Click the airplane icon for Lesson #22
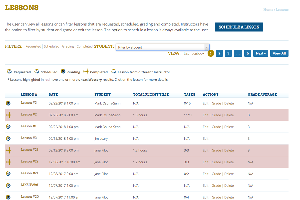This screenshot has width=300, height=200. [x=9, y=162]
